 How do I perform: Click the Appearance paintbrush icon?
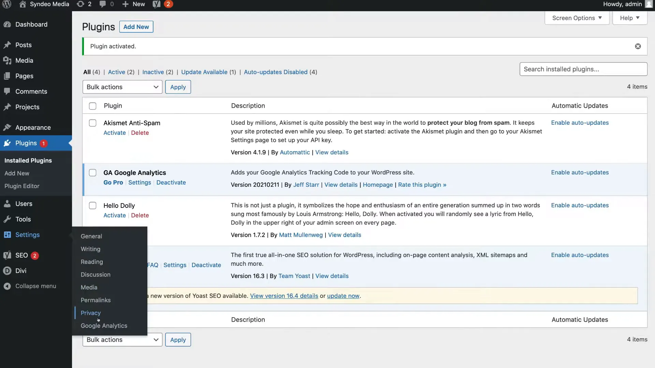click(x=7, y=127)
